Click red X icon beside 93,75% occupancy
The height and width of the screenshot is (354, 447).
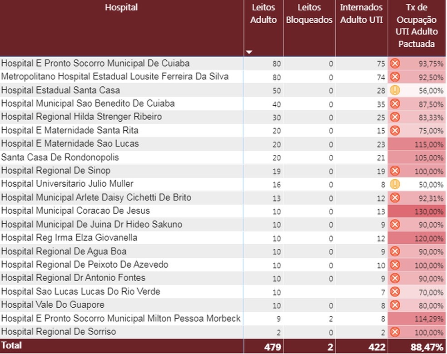click(395, 63)
